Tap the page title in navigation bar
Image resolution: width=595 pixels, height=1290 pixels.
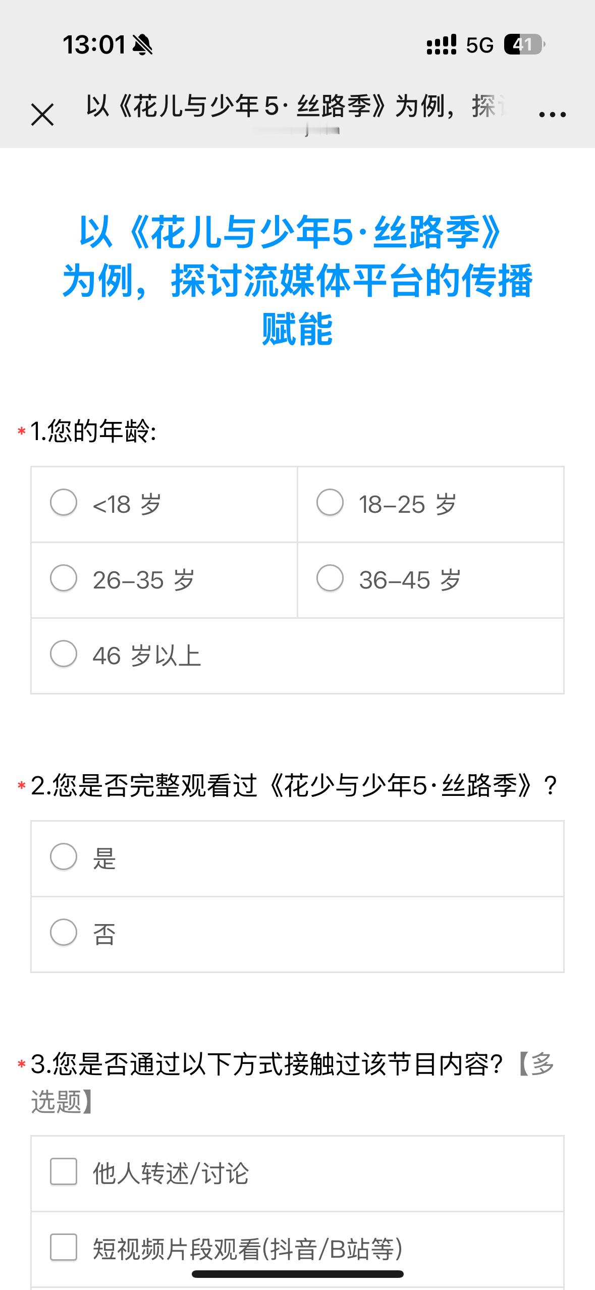tap(295, 106)
